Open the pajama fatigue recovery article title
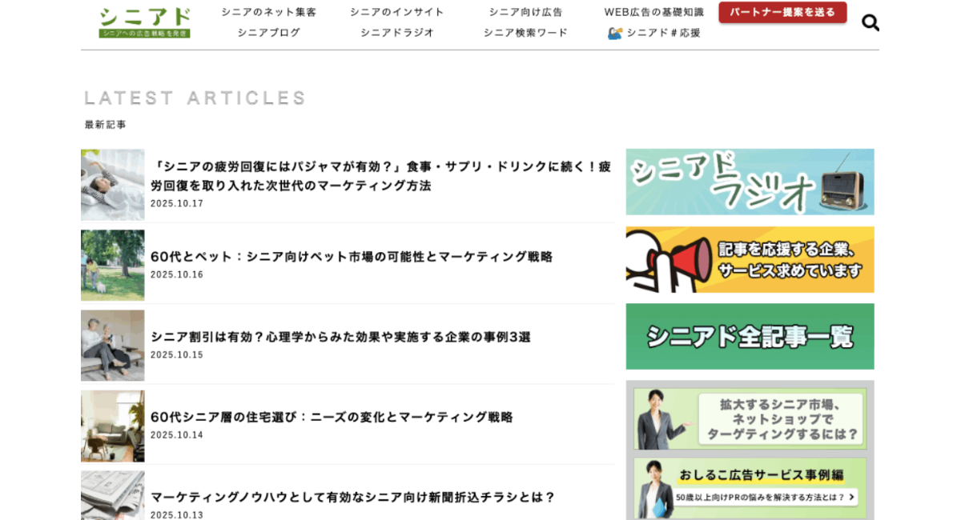This screenshot has height=520, width=961. click(x=380, y=176)
